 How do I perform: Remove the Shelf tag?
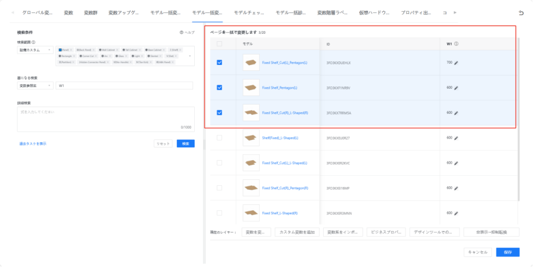click(180, 50)
